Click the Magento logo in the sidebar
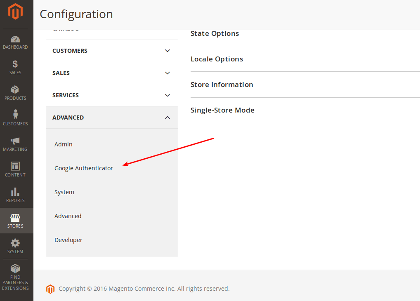Screen dimensions: 420x301 pos(15,12)
